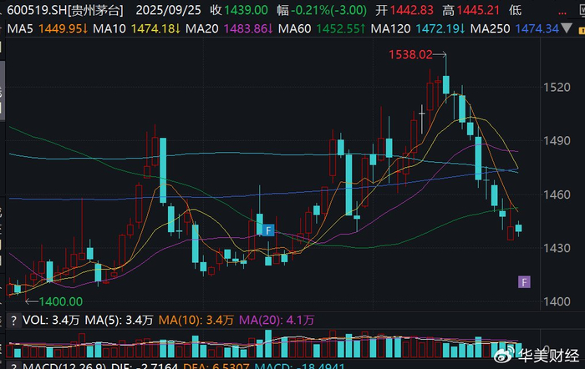This screenshot has height=369, width=585.
Task: Open the red ellipsis more-info indicator
Action: (562, 13)
